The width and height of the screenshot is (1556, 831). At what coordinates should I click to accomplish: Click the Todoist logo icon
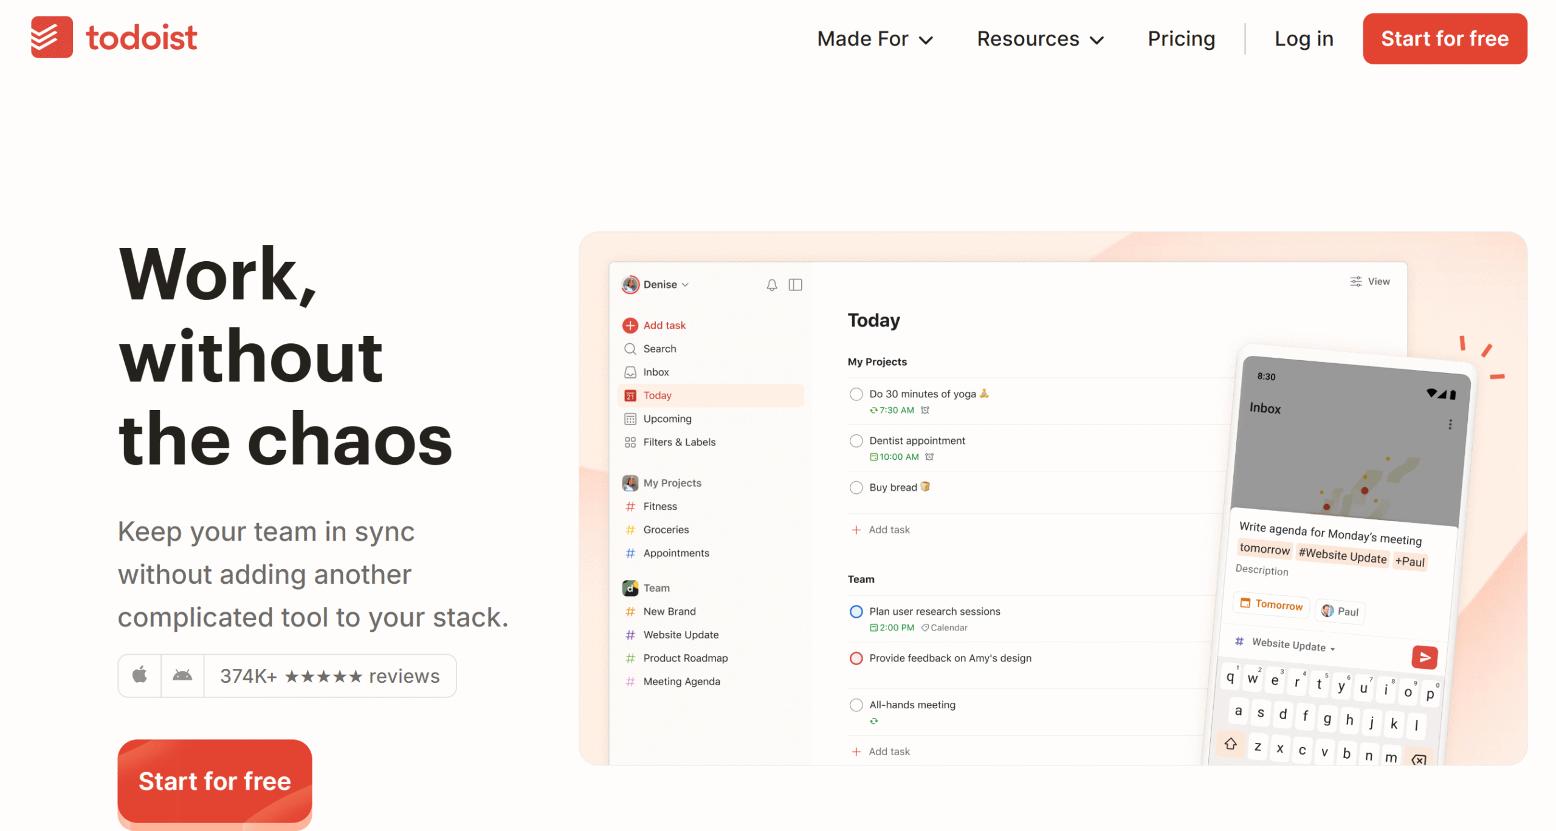(52, 37)
